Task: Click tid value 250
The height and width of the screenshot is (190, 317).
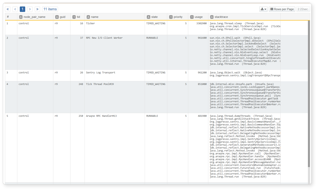Action: [x=81, y=116]
